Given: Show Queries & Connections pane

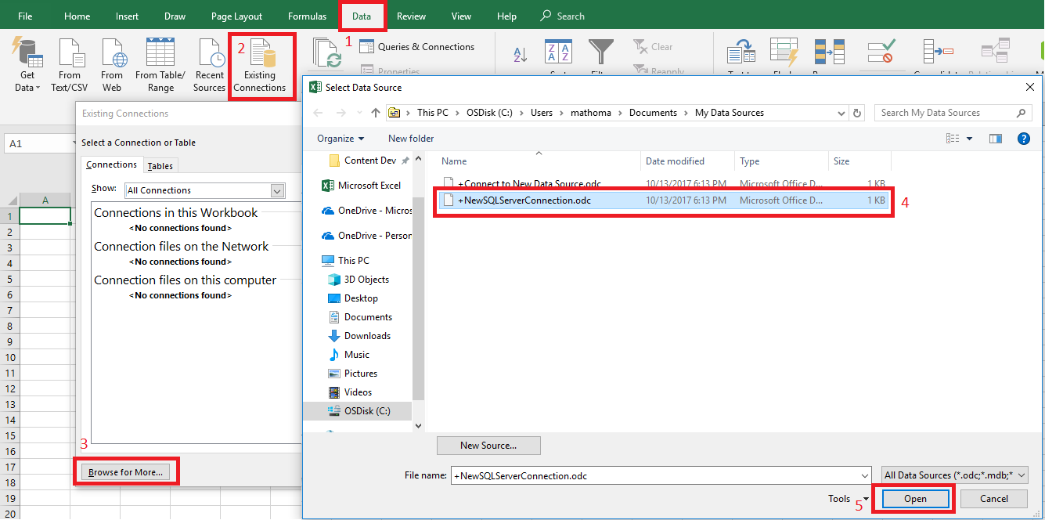Looking at the screenshot, I should pos(419,46).
